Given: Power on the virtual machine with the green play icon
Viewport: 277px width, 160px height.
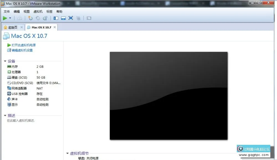Looking at the screenshot, I should pos(6,18).
